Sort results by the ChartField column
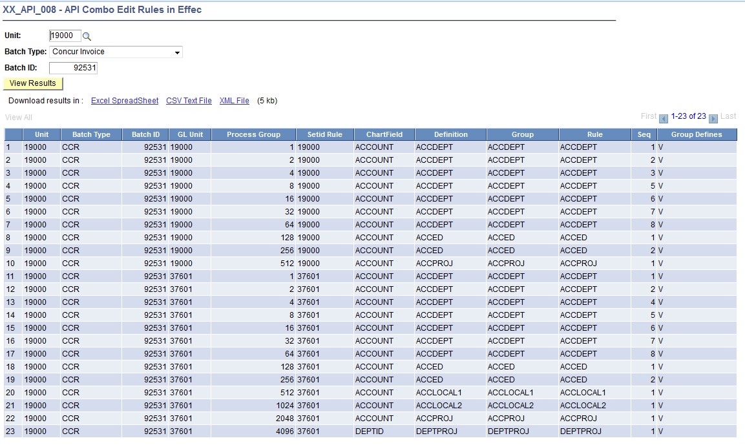This screenshot has width=745, height=447. pos(384,134)
